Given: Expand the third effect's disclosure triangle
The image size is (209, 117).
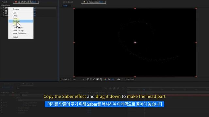Looking at the screenshot, I should click(x=1, y=13).
